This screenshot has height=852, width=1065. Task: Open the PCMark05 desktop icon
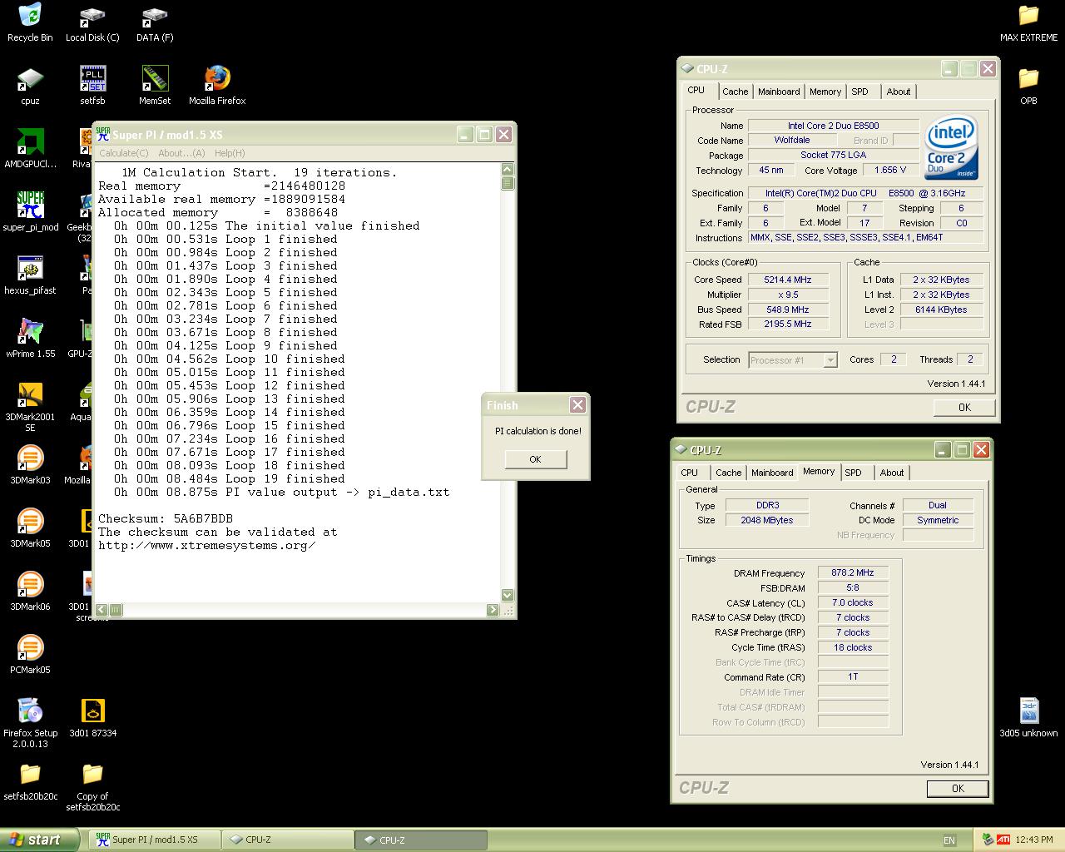coord(30,655)
